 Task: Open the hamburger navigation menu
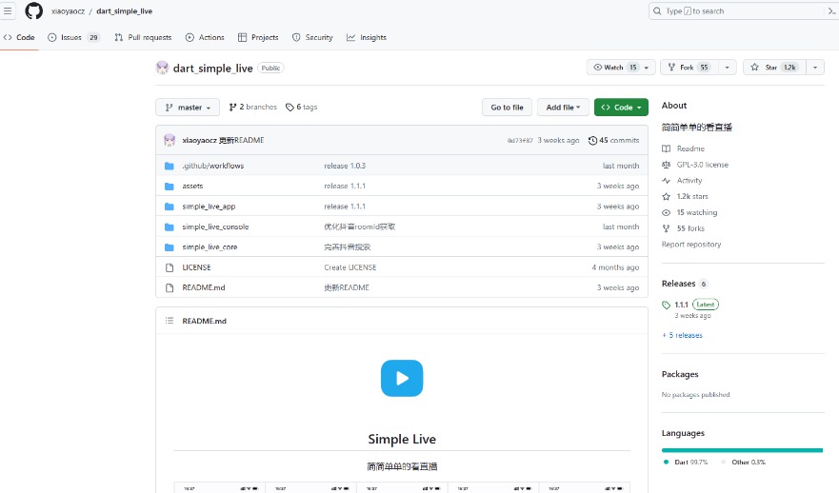pyautogui.click(x=8, y=10)
